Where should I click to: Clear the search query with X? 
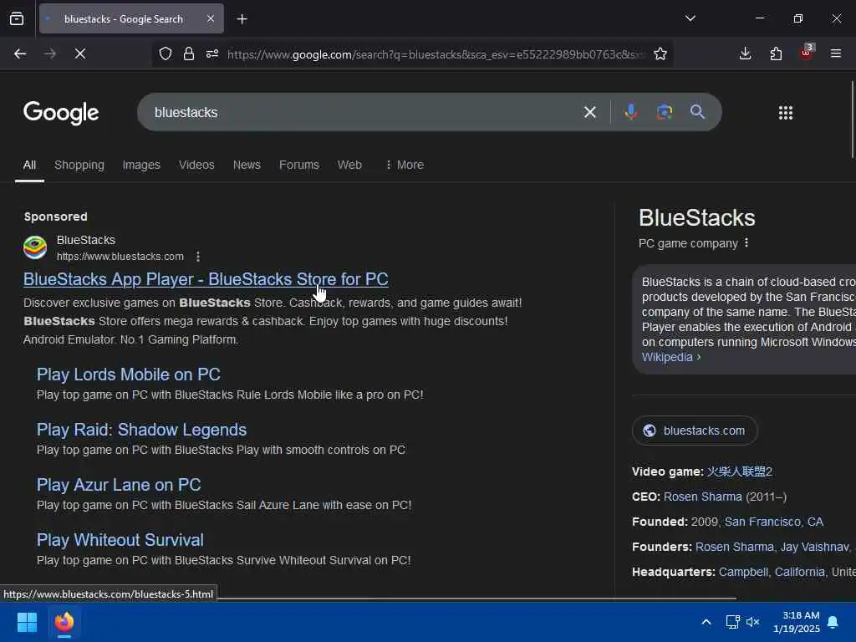coord(590,112)
